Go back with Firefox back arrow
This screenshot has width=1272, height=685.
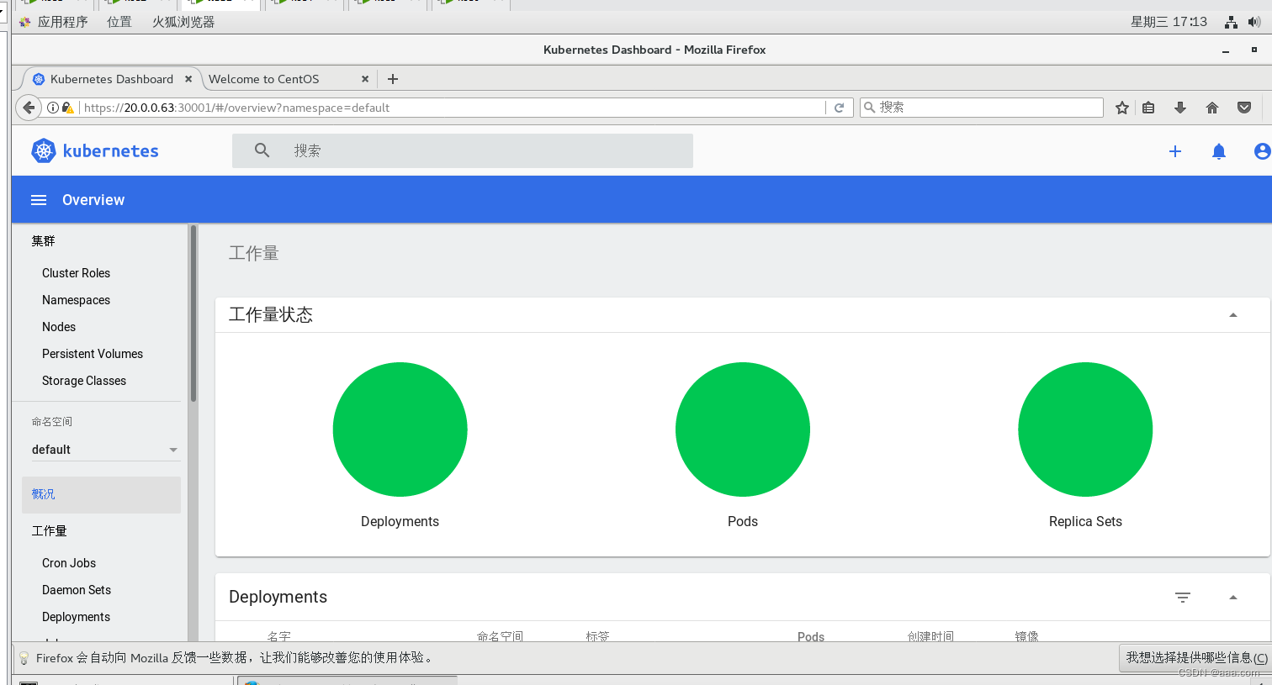29,108
